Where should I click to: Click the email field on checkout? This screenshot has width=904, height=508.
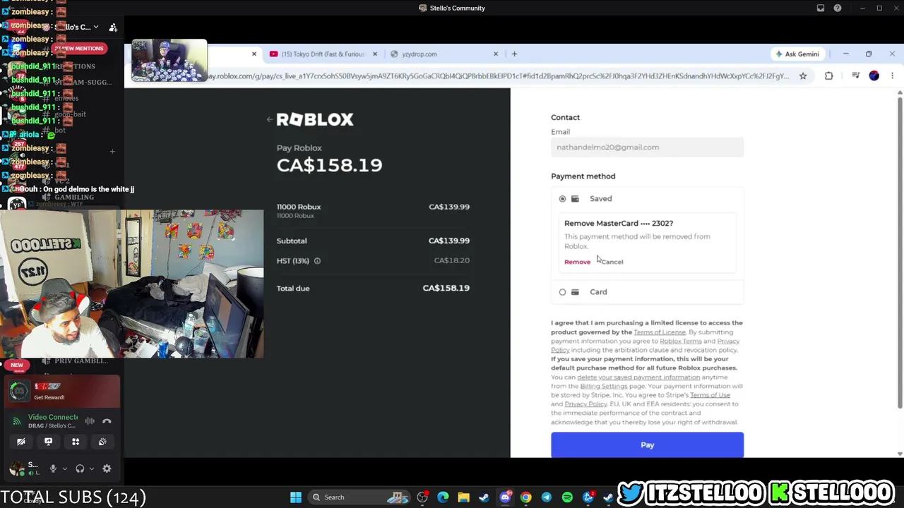[647, 147]
